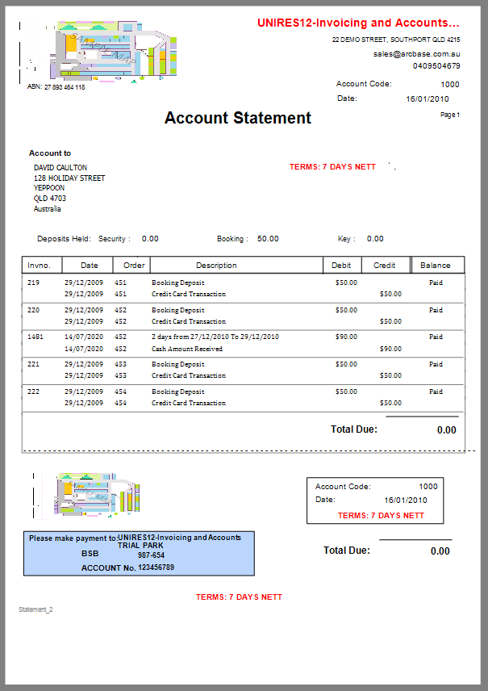Click invoice number 1481

tap(35, 337)
